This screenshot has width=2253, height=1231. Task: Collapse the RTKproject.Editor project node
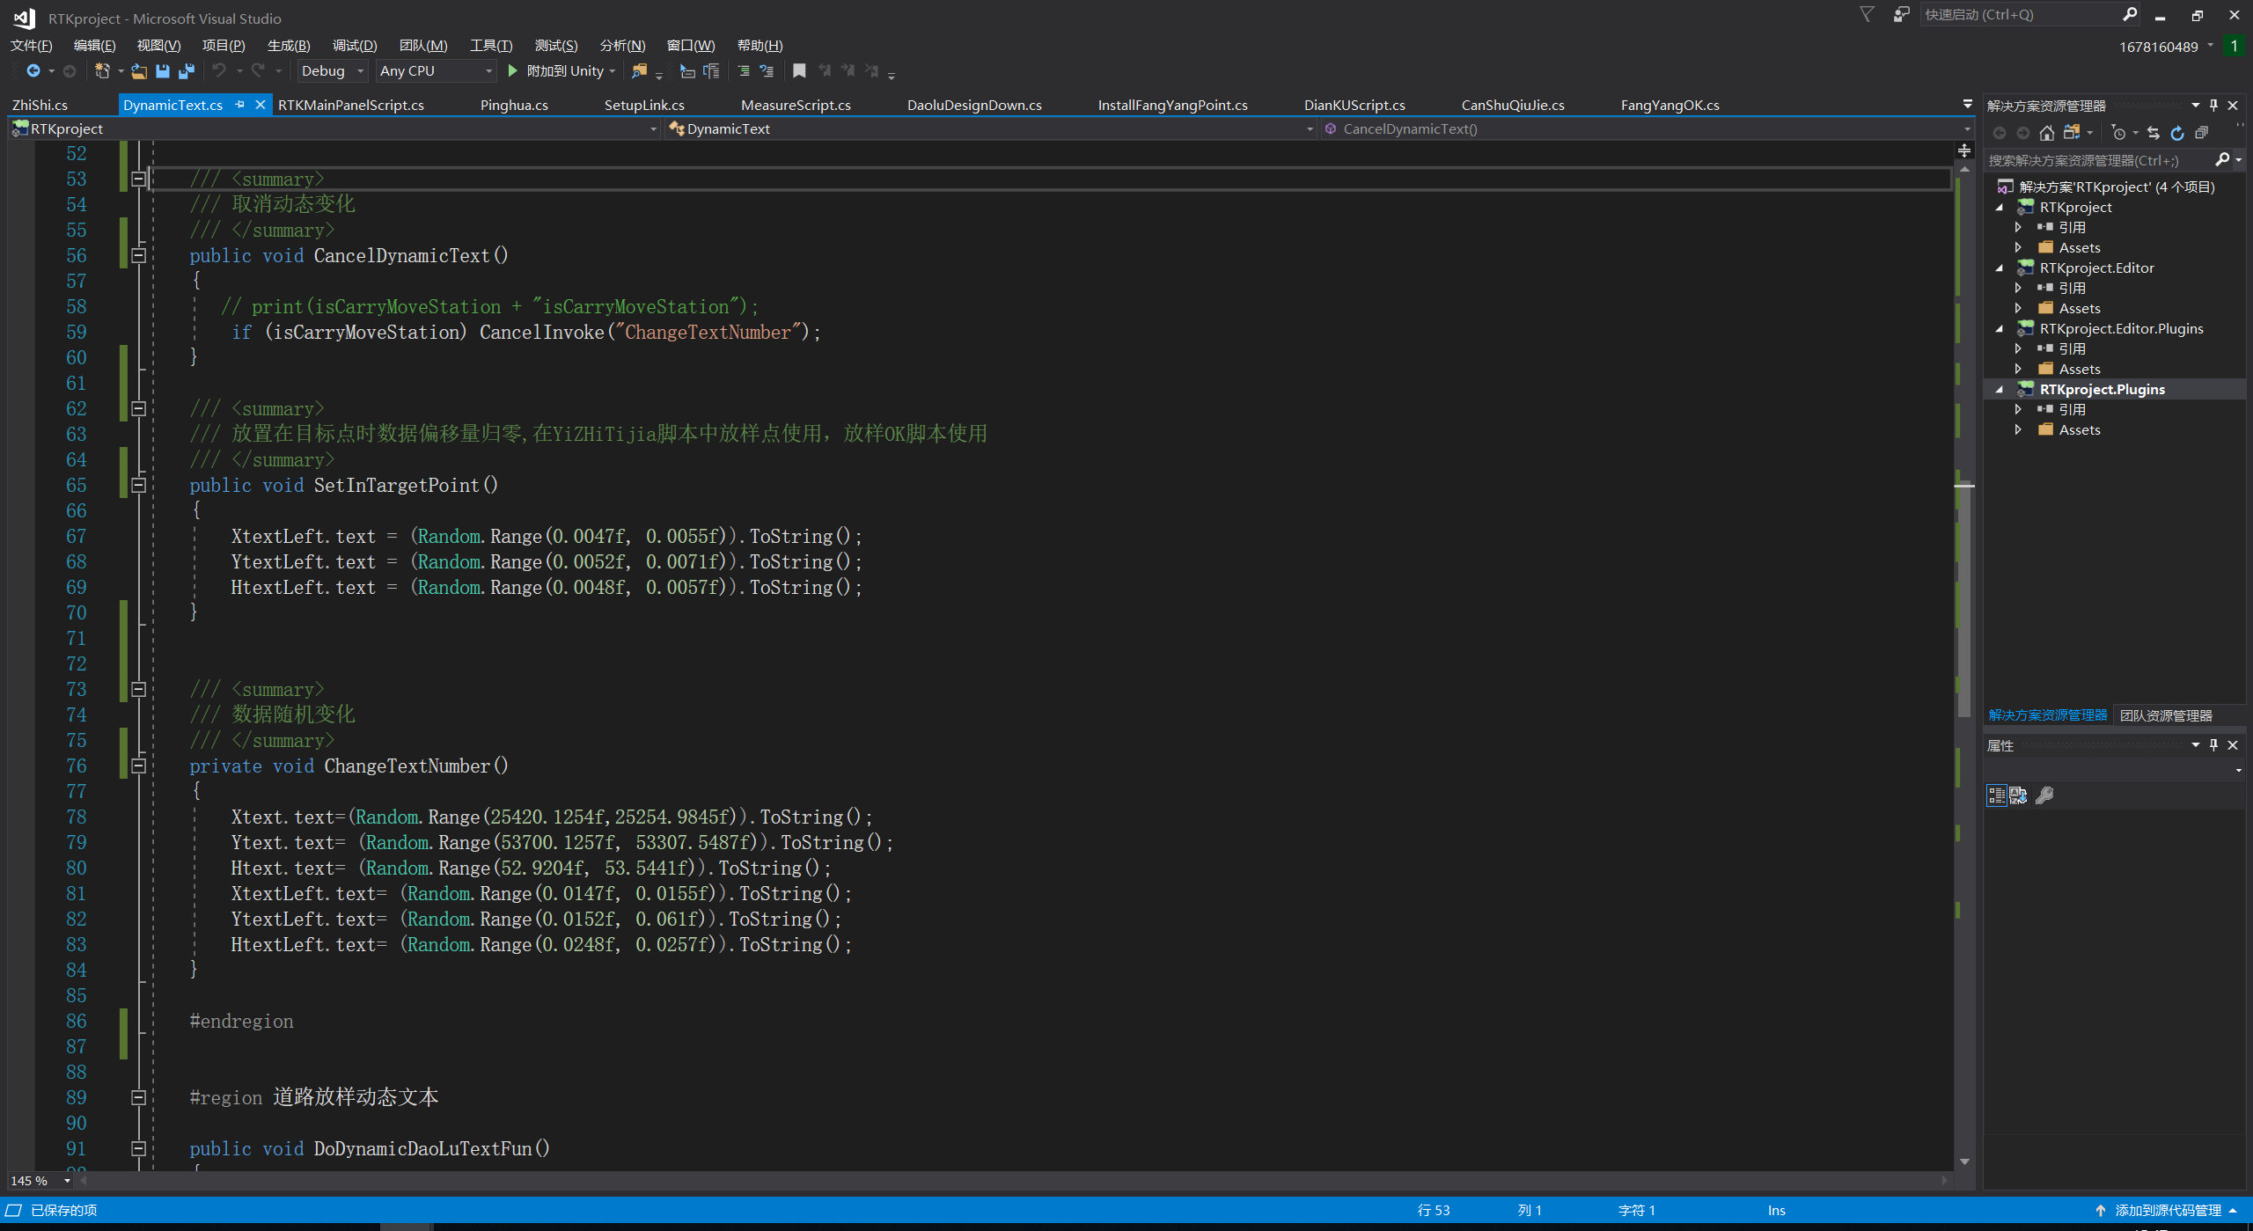(2000, 268)
